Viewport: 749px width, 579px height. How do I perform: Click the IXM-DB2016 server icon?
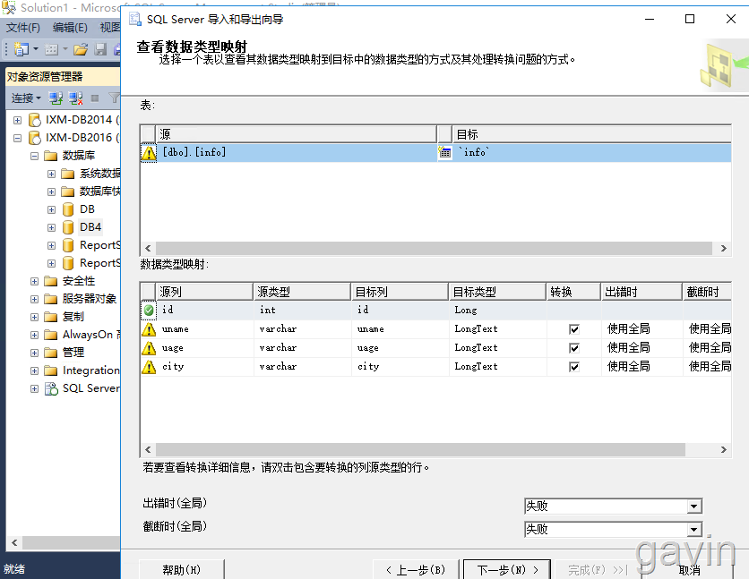click(35, 138)
